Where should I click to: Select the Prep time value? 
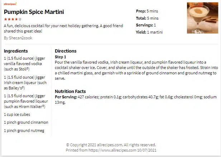(153, 11)
